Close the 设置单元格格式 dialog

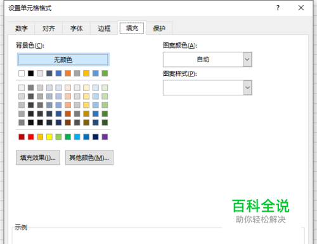(301, 8)
